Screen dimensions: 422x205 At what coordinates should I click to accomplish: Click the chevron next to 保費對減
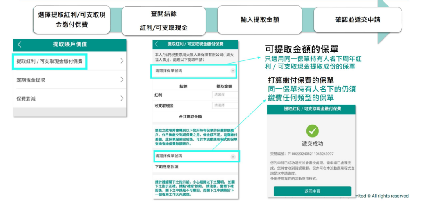tap(122, 98)
